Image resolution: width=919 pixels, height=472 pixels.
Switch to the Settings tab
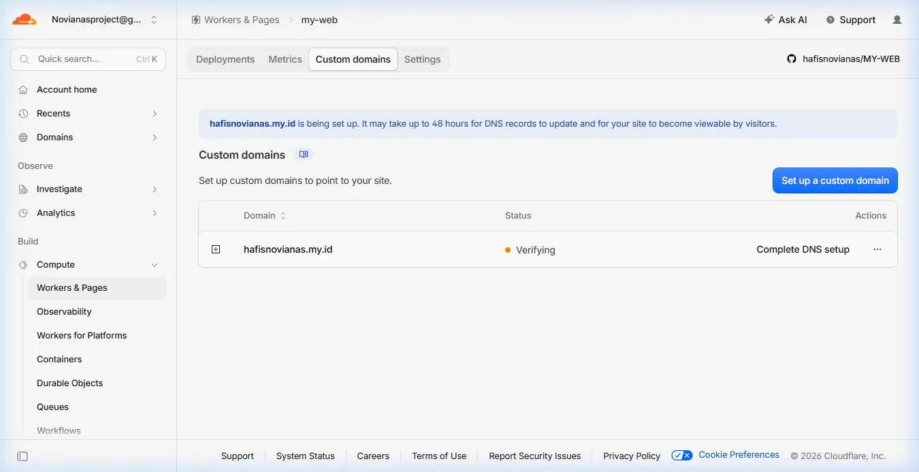pyautogui.click(x=423, y=59)
